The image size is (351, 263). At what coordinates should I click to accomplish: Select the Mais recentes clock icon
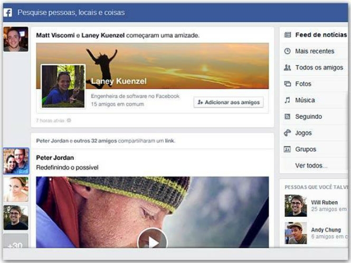(288, 51)
